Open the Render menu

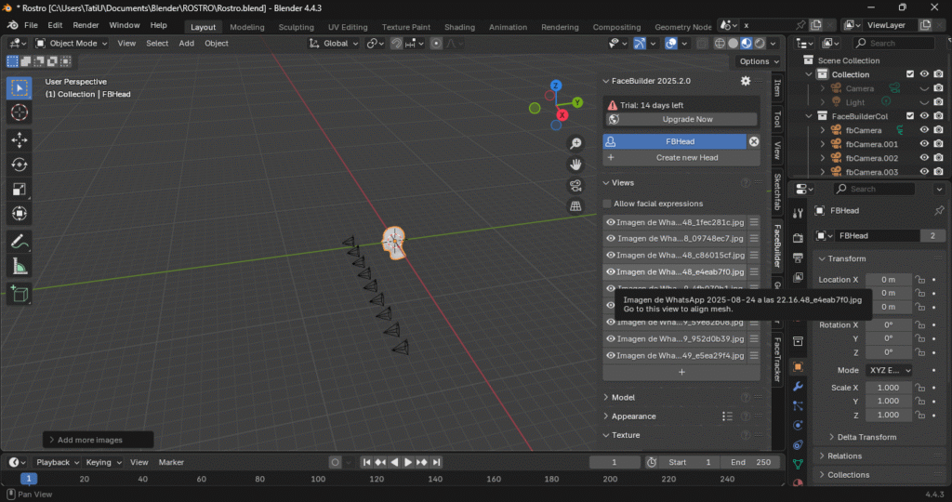86,25
